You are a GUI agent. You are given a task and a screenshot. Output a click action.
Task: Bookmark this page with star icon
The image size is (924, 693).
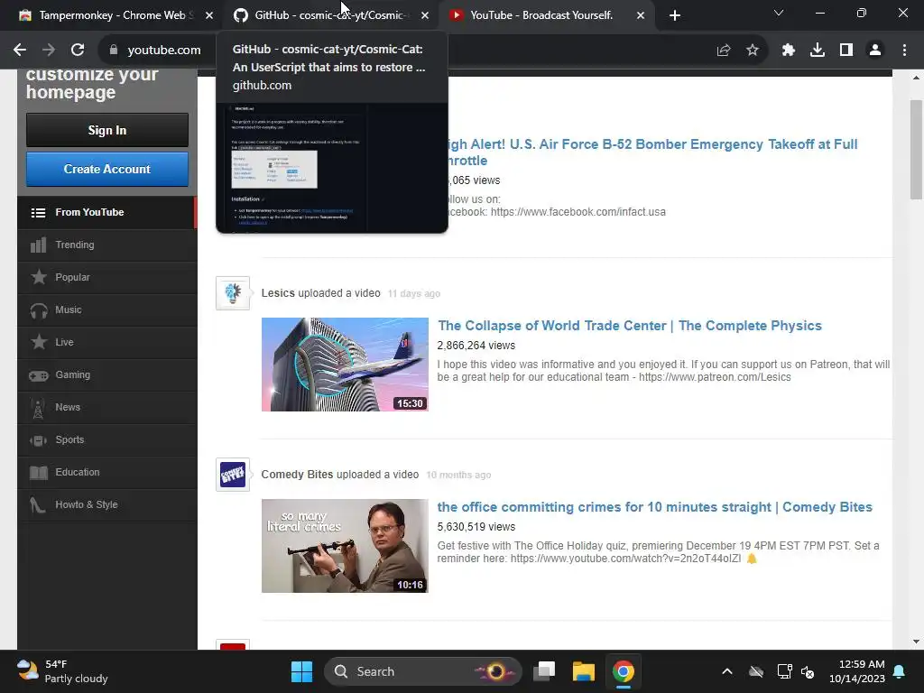pos(753,51)
